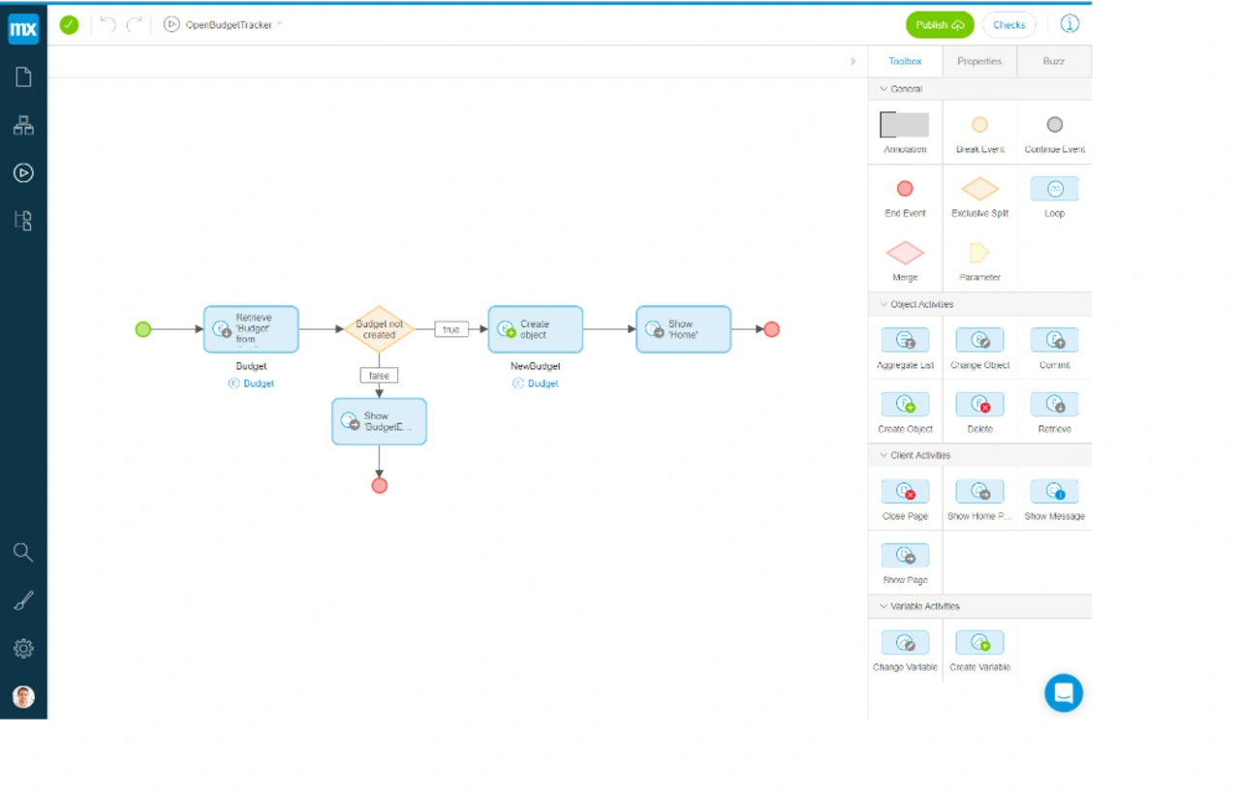Switch to the Properties tab
Screen dimensions: 1240x795
coord(979,61)
